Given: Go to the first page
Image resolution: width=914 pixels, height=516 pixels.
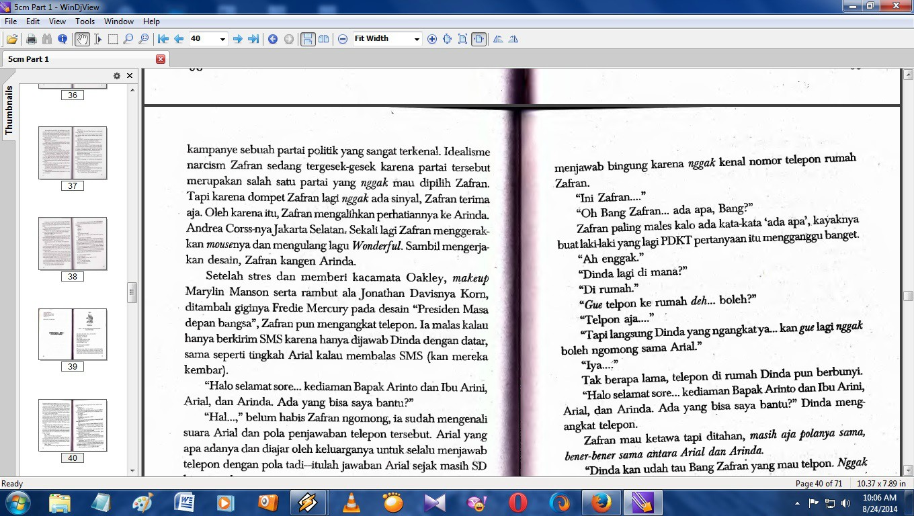Looking at the screenshot, I should click(x=163, y=39).
